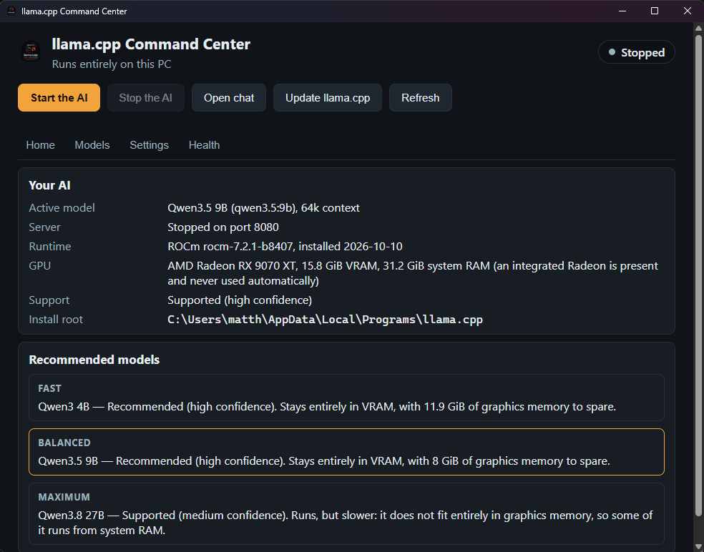Click the Stopped status indicator
Viewport: 704px width, 552px height.
[636, 52]
